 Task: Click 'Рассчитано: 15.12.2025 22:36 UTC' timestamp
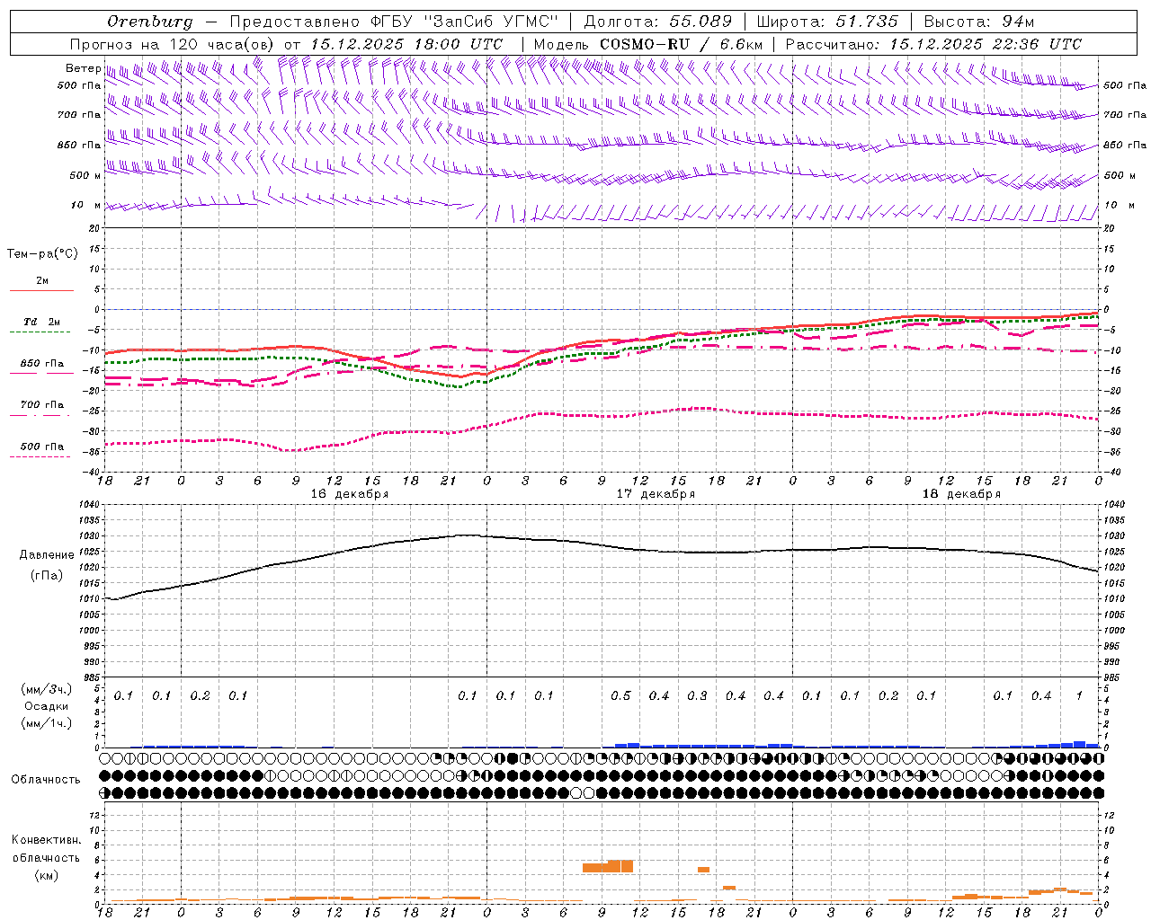tap(933, 44)
